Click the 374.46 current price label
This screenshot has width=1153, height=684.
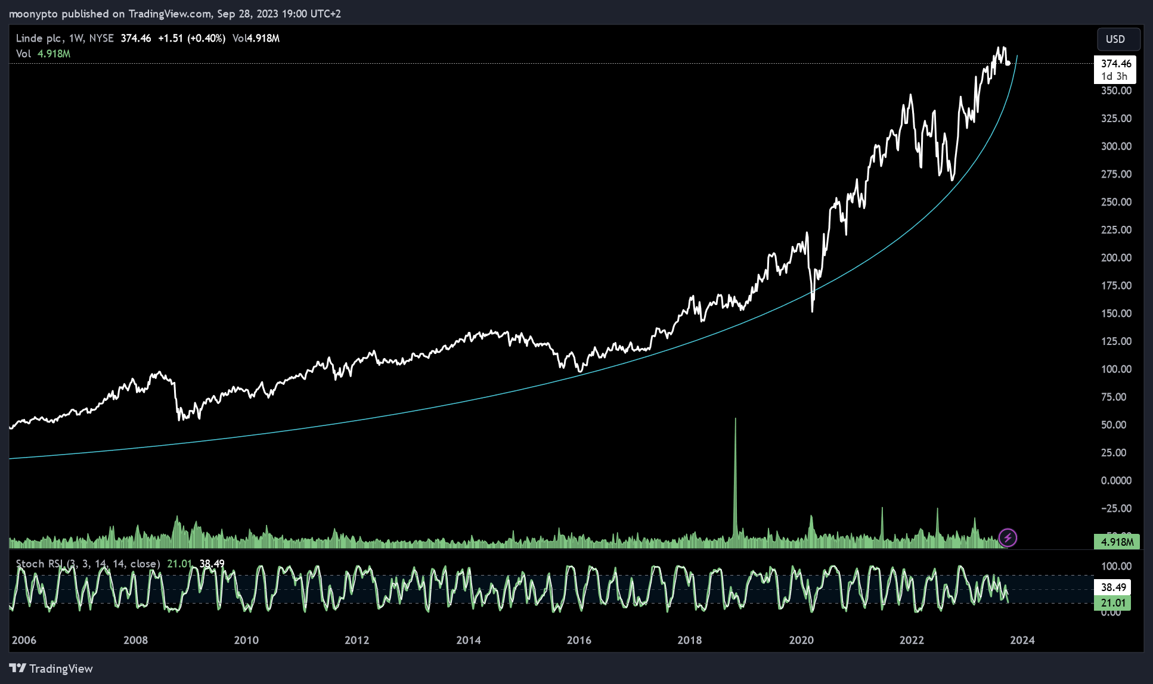[1115, 70]
